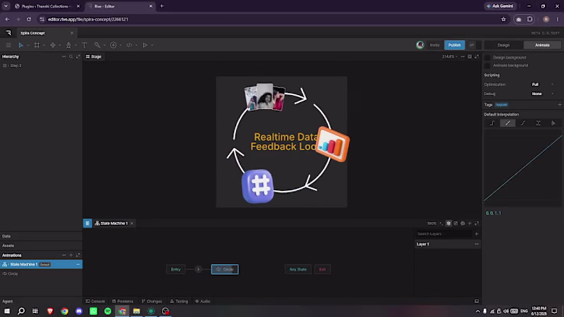The height and width of the screenshot is (317, 564).
Task: Open Stage more options menu
Action: tap(462, 57)
